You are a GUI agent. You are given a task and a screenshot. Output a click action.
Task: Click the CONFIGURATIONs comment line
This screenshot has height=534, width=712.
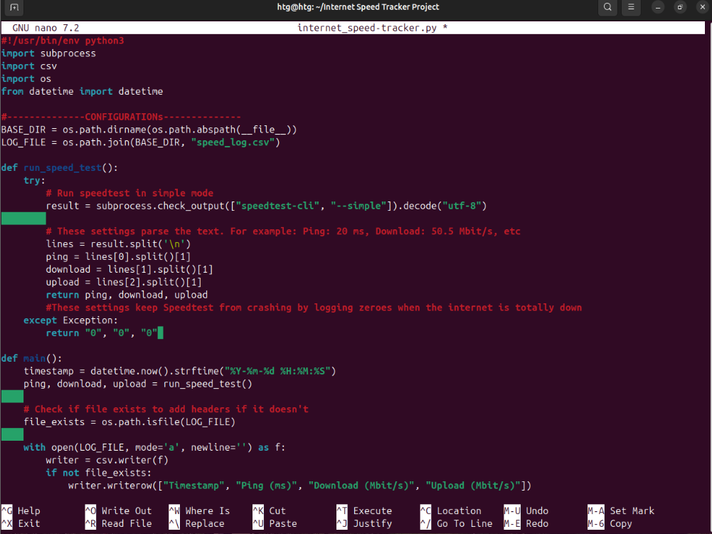tap(121, 117)
